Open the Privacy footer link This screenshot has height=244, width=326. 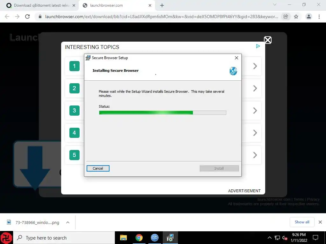pos(313,200)
